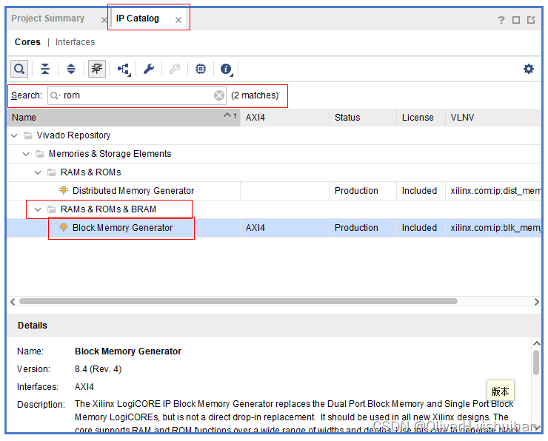Viewport: 548px width, 441px height.
Task: Select Block Memory Generator IP
Action: point(122,228)
